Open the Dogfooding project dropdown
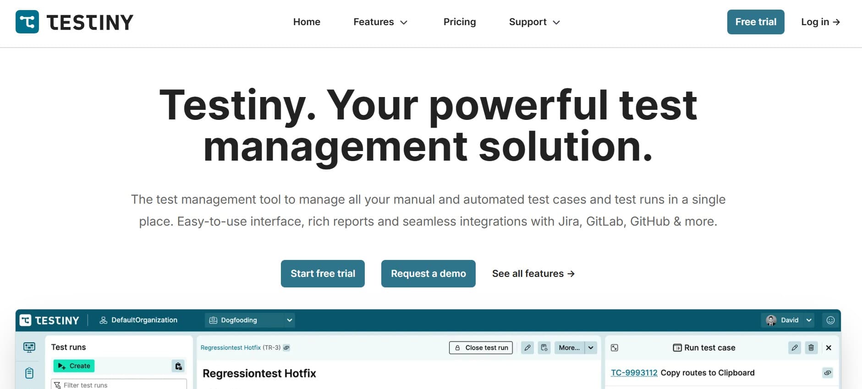 (250, 320)
